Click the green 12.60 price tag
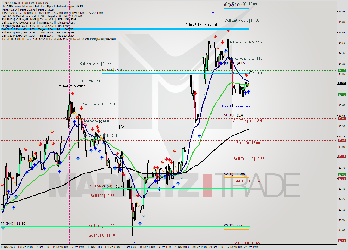The image size is (348, 250). pyautogui.click(x=341, y=175)
